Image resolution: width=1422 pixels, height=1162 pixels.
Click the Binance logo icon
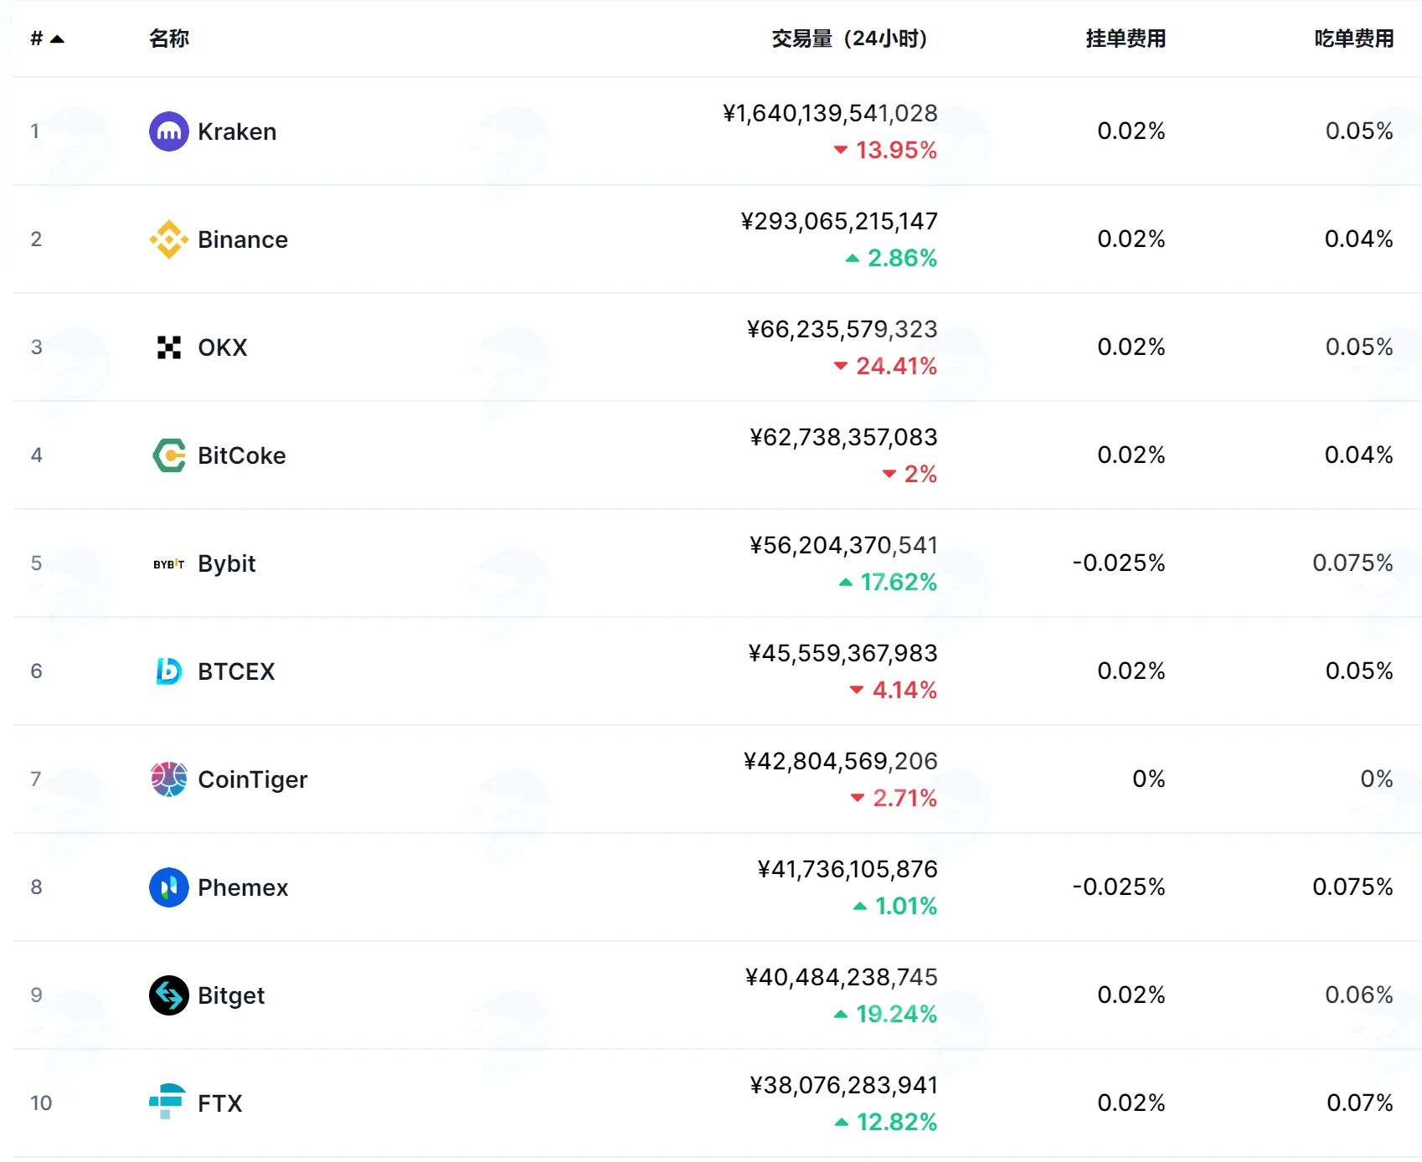tap(169, 239)
